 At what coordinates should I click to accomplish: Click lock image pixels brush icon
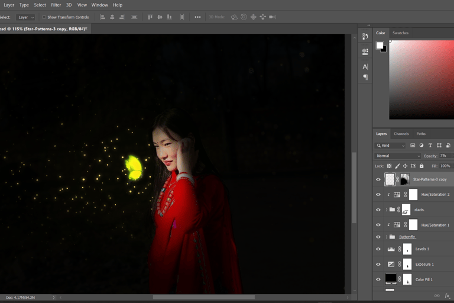tap(397, 166)
